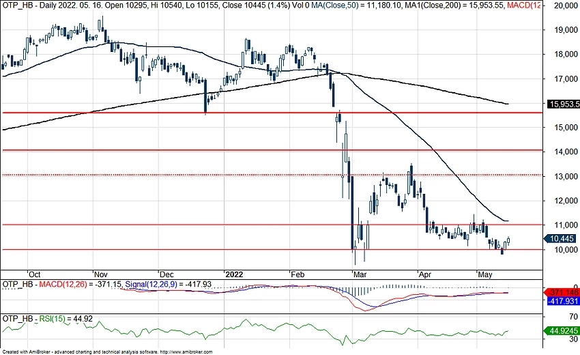Image resolution: width=580 pixels, height=355 pixels.
Task: Click the Feb month label
Action: pyautogui.click(x=298, y=274)
